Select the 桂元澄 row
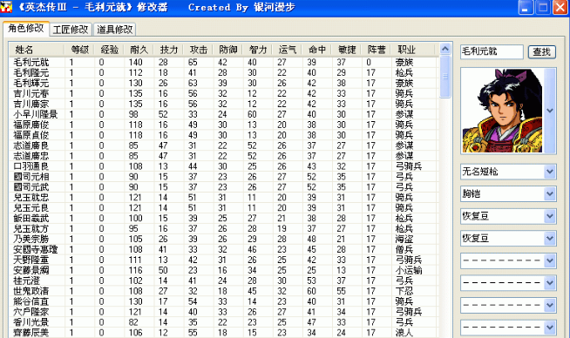 [x=223, y=281]
